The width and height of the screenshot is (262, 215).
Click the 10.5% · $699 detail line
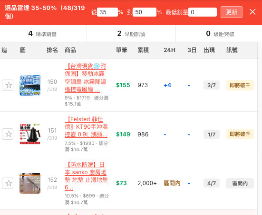(x=87, y=199)
